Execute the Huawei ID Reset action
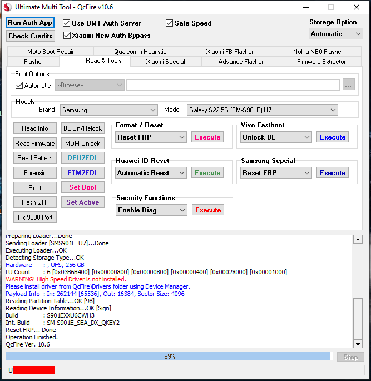This screenshot has height=381, width=371. click(207, 173)
